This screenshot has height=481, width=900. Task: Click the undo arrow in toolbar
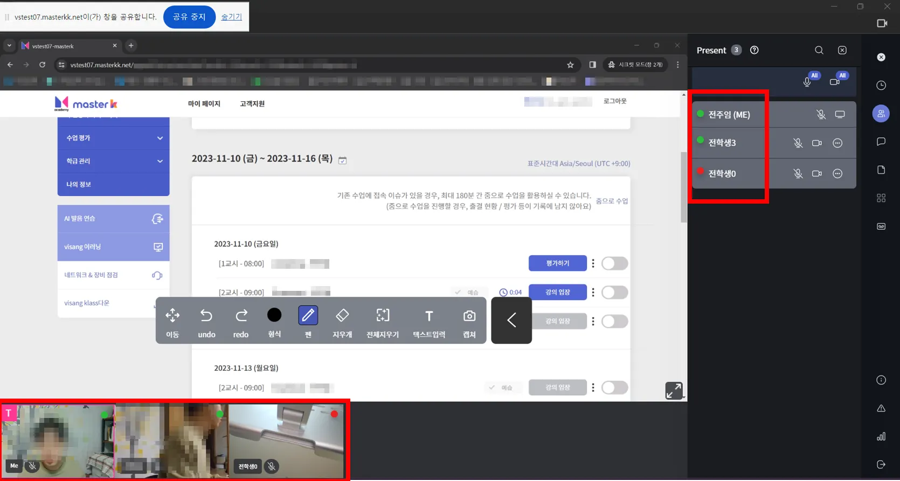tap(206, 316)
